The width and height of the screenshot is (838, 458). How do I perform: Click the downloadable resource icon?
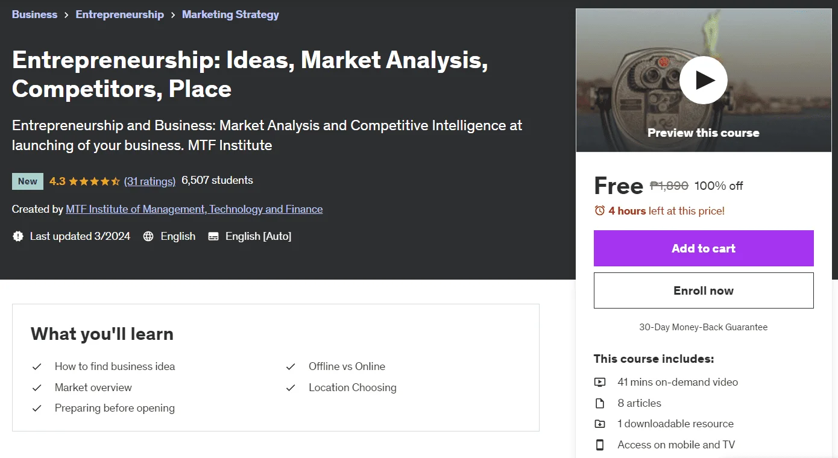coord(599,424)
